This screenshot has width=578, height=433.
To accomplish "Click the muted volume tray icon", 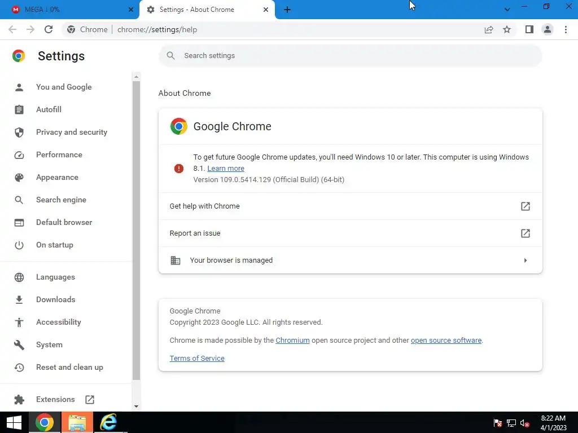I will click(x=524, y=423).
